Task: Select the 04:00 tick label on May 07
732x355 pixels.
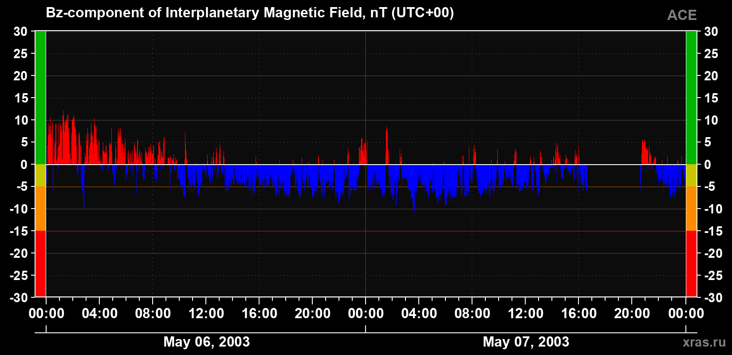Action: (x=419, y=313)
